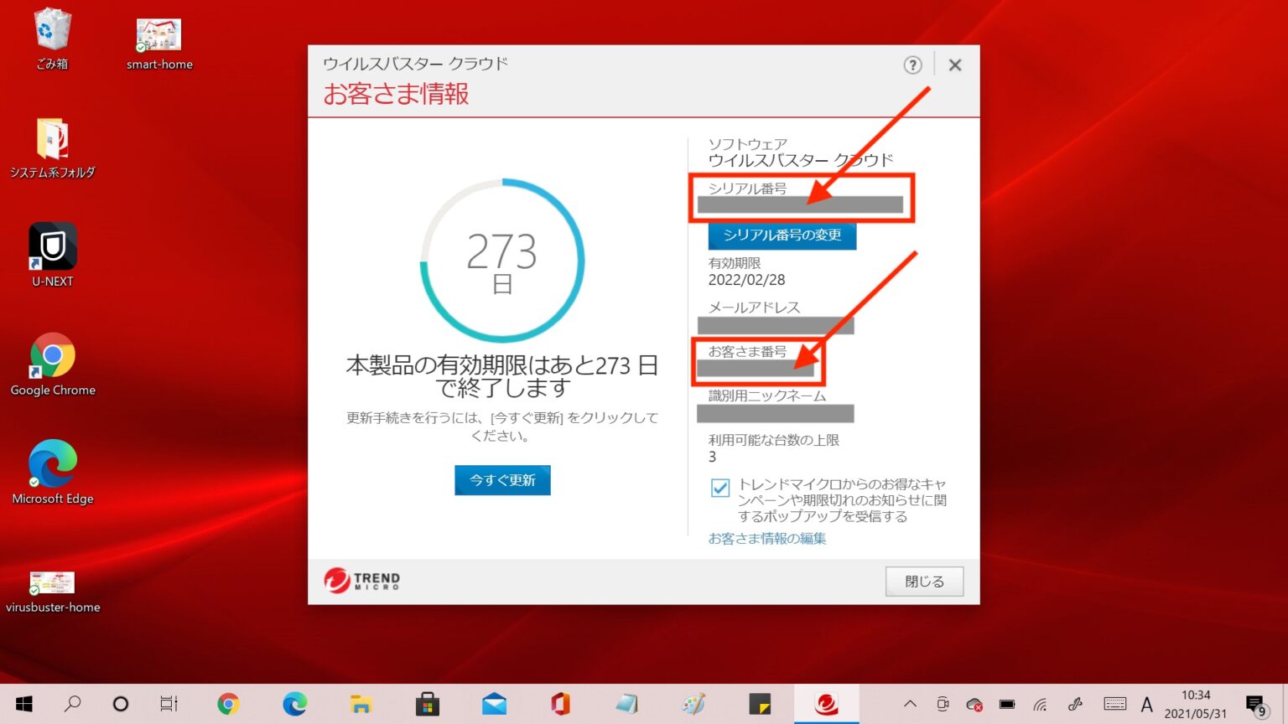Viewport: 1288px width, 724px height.
Task: Click the OneDrive cloud tray icon
Action: (x=974, y=705)
